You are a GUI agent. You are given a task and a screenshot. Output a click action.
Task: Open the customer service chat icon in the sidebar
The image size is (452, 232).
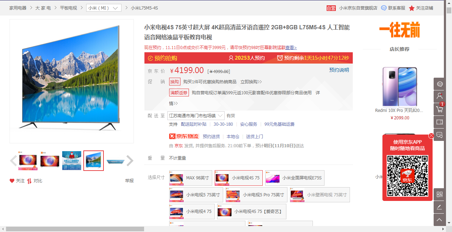click(x=439, y=84)
